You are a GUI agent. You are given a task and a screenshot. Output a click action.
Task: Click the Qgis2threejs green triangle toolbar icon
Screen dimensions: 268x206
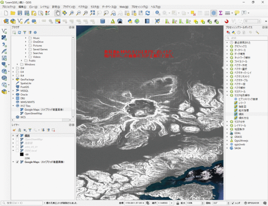(x=113, y=21)
